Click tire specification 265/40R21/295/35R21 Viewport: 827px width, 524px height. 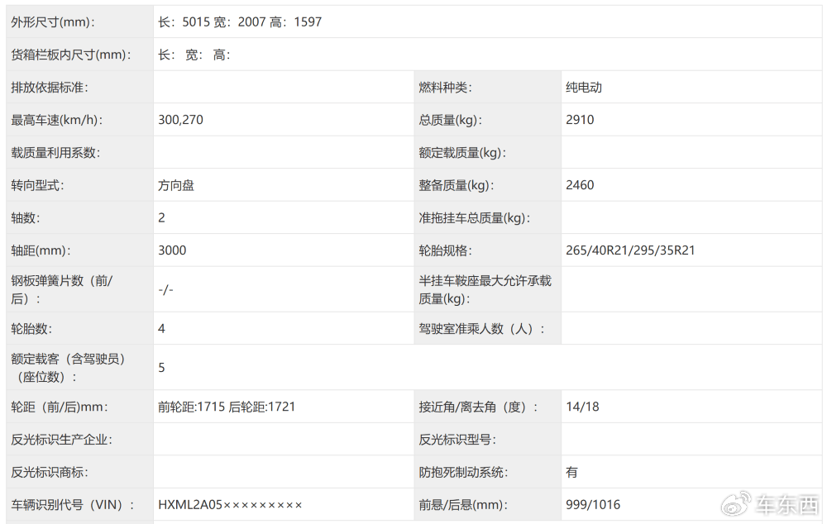[x=630, y=250]
